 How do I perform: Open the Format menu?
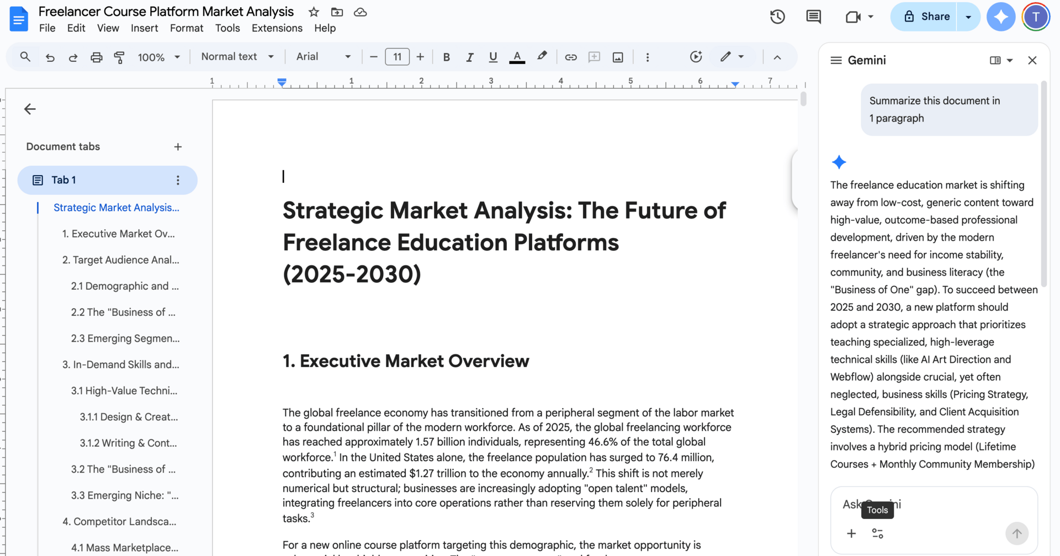tap(187, 28)
